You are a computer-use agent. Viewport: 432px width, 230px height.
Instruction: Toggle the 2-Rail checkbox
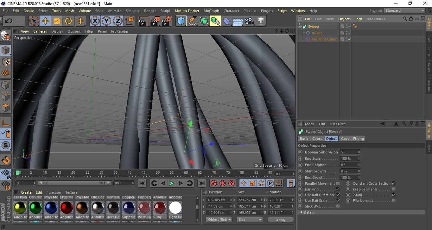coord(394,195)
